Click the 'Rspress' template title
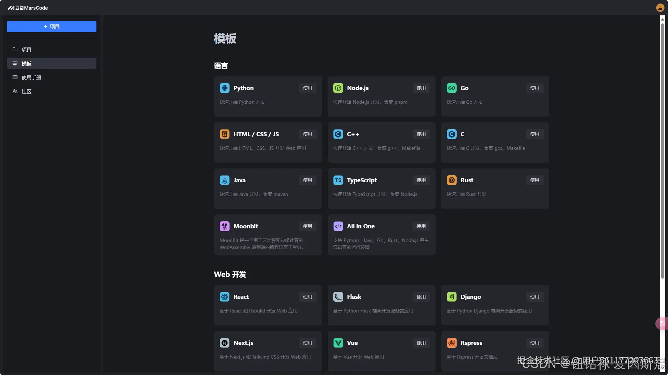668x375 pixels. coord(471,343)
